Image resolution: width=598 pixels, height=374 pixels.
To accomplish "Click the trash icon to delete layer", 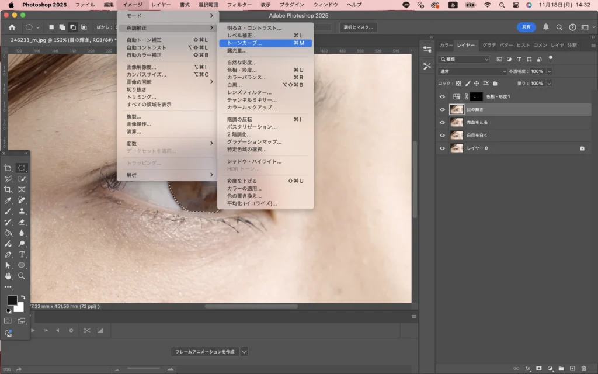I will pyautogui.click(x=583, y=369).
